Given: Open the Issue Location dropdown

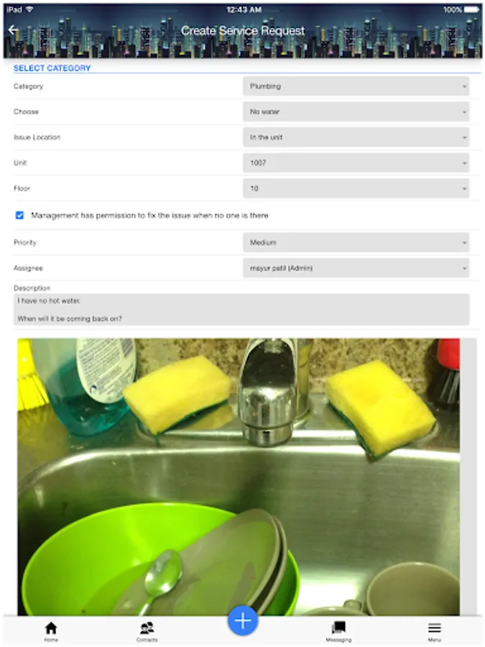Looking at the screenshot, I should click(x=356, y=137).
